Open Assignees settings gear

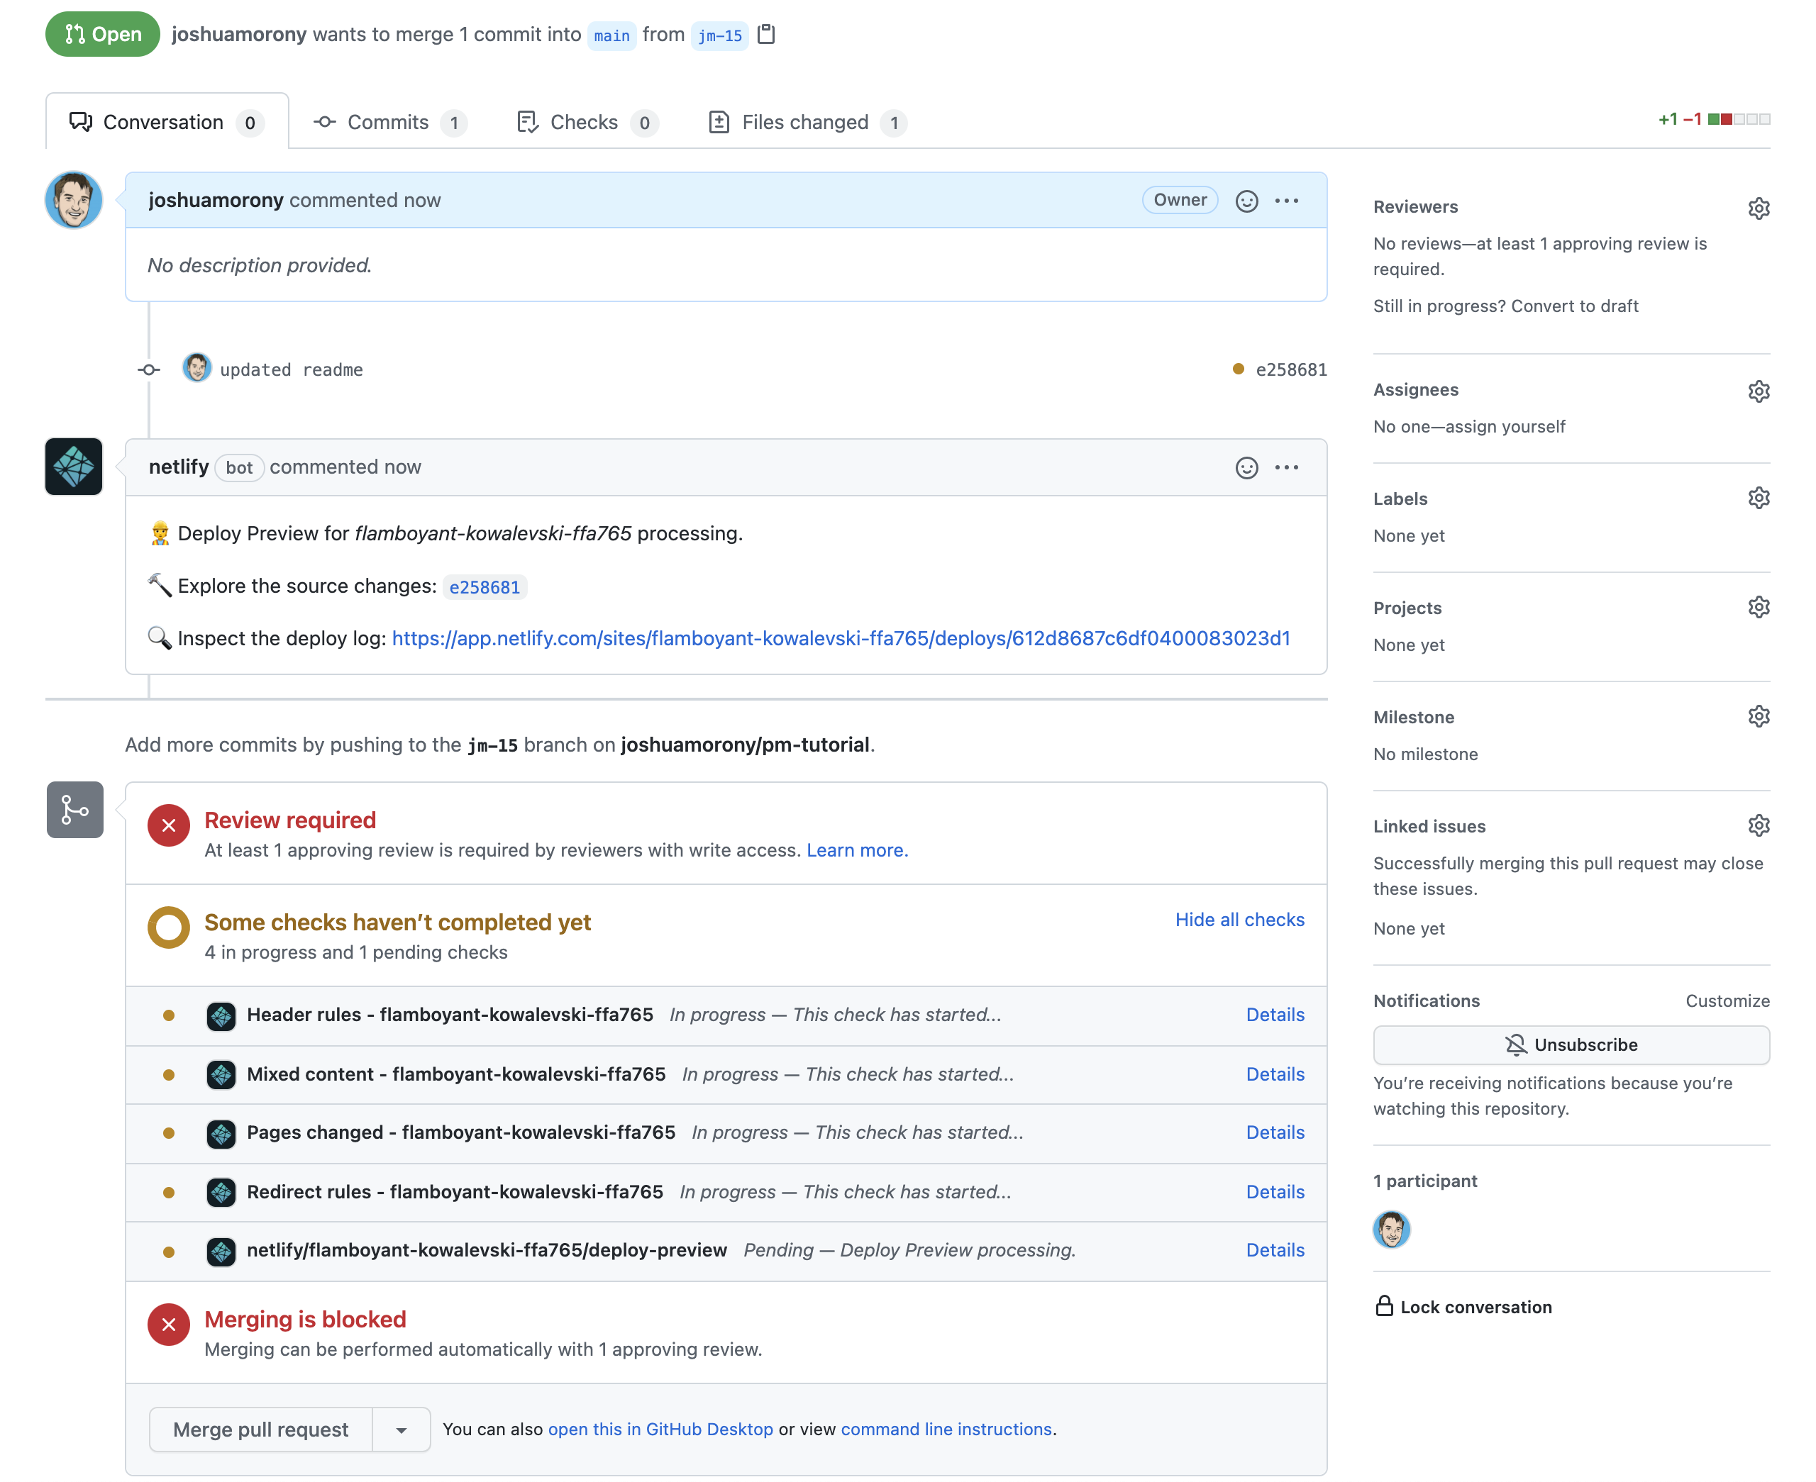1759,390
